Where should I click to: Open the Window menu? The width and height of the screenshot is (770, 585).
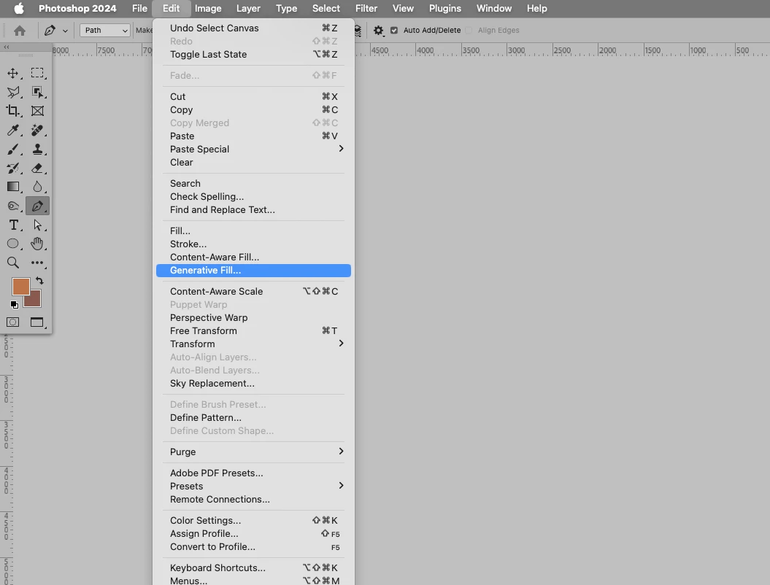point(494,8)
